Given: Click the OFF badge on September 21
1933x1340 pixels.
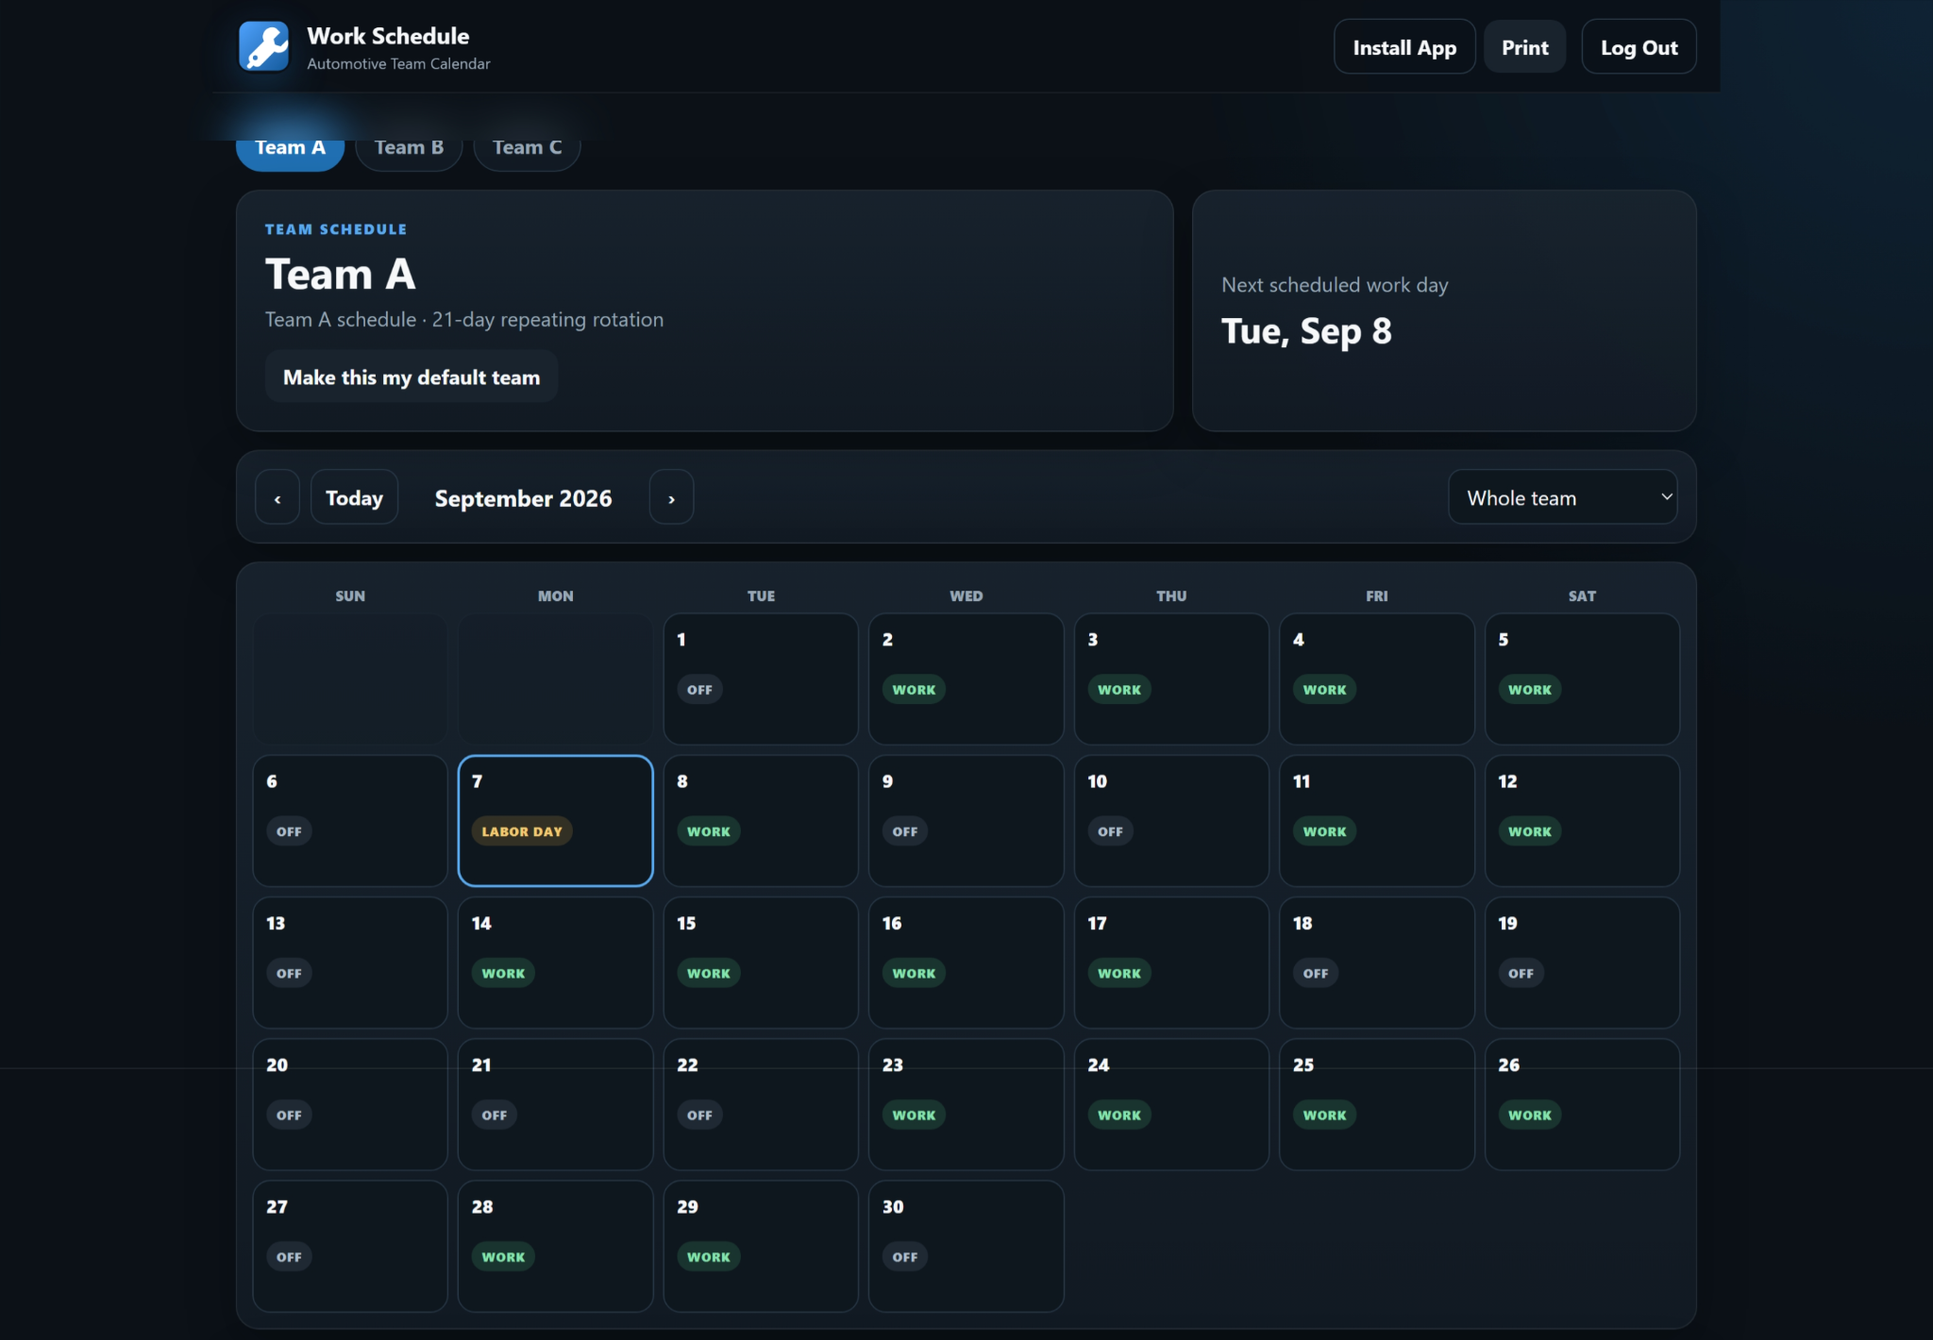Looking at the screenshot, I should coord(495,1114).
